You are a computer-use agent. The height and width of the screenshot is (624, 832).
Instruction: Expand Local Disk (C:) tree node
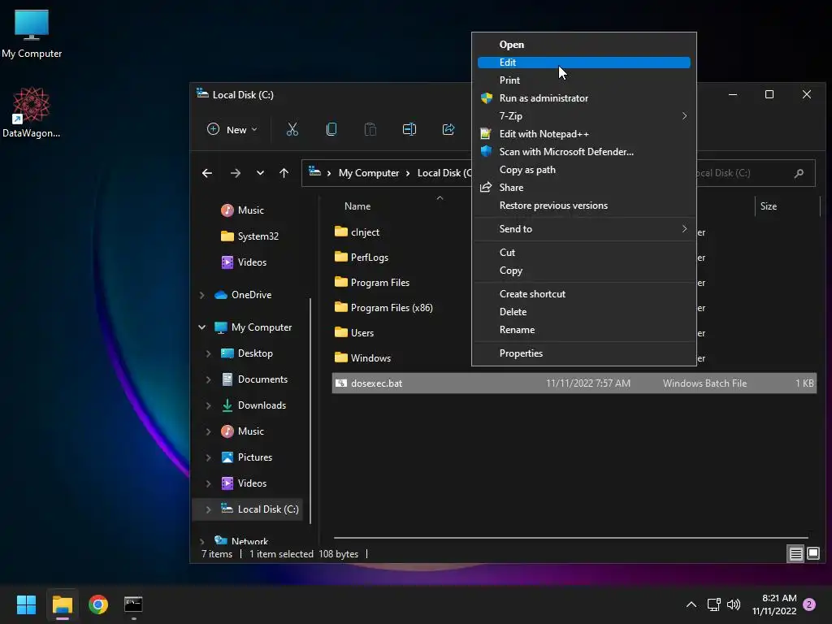coord(209,509)
